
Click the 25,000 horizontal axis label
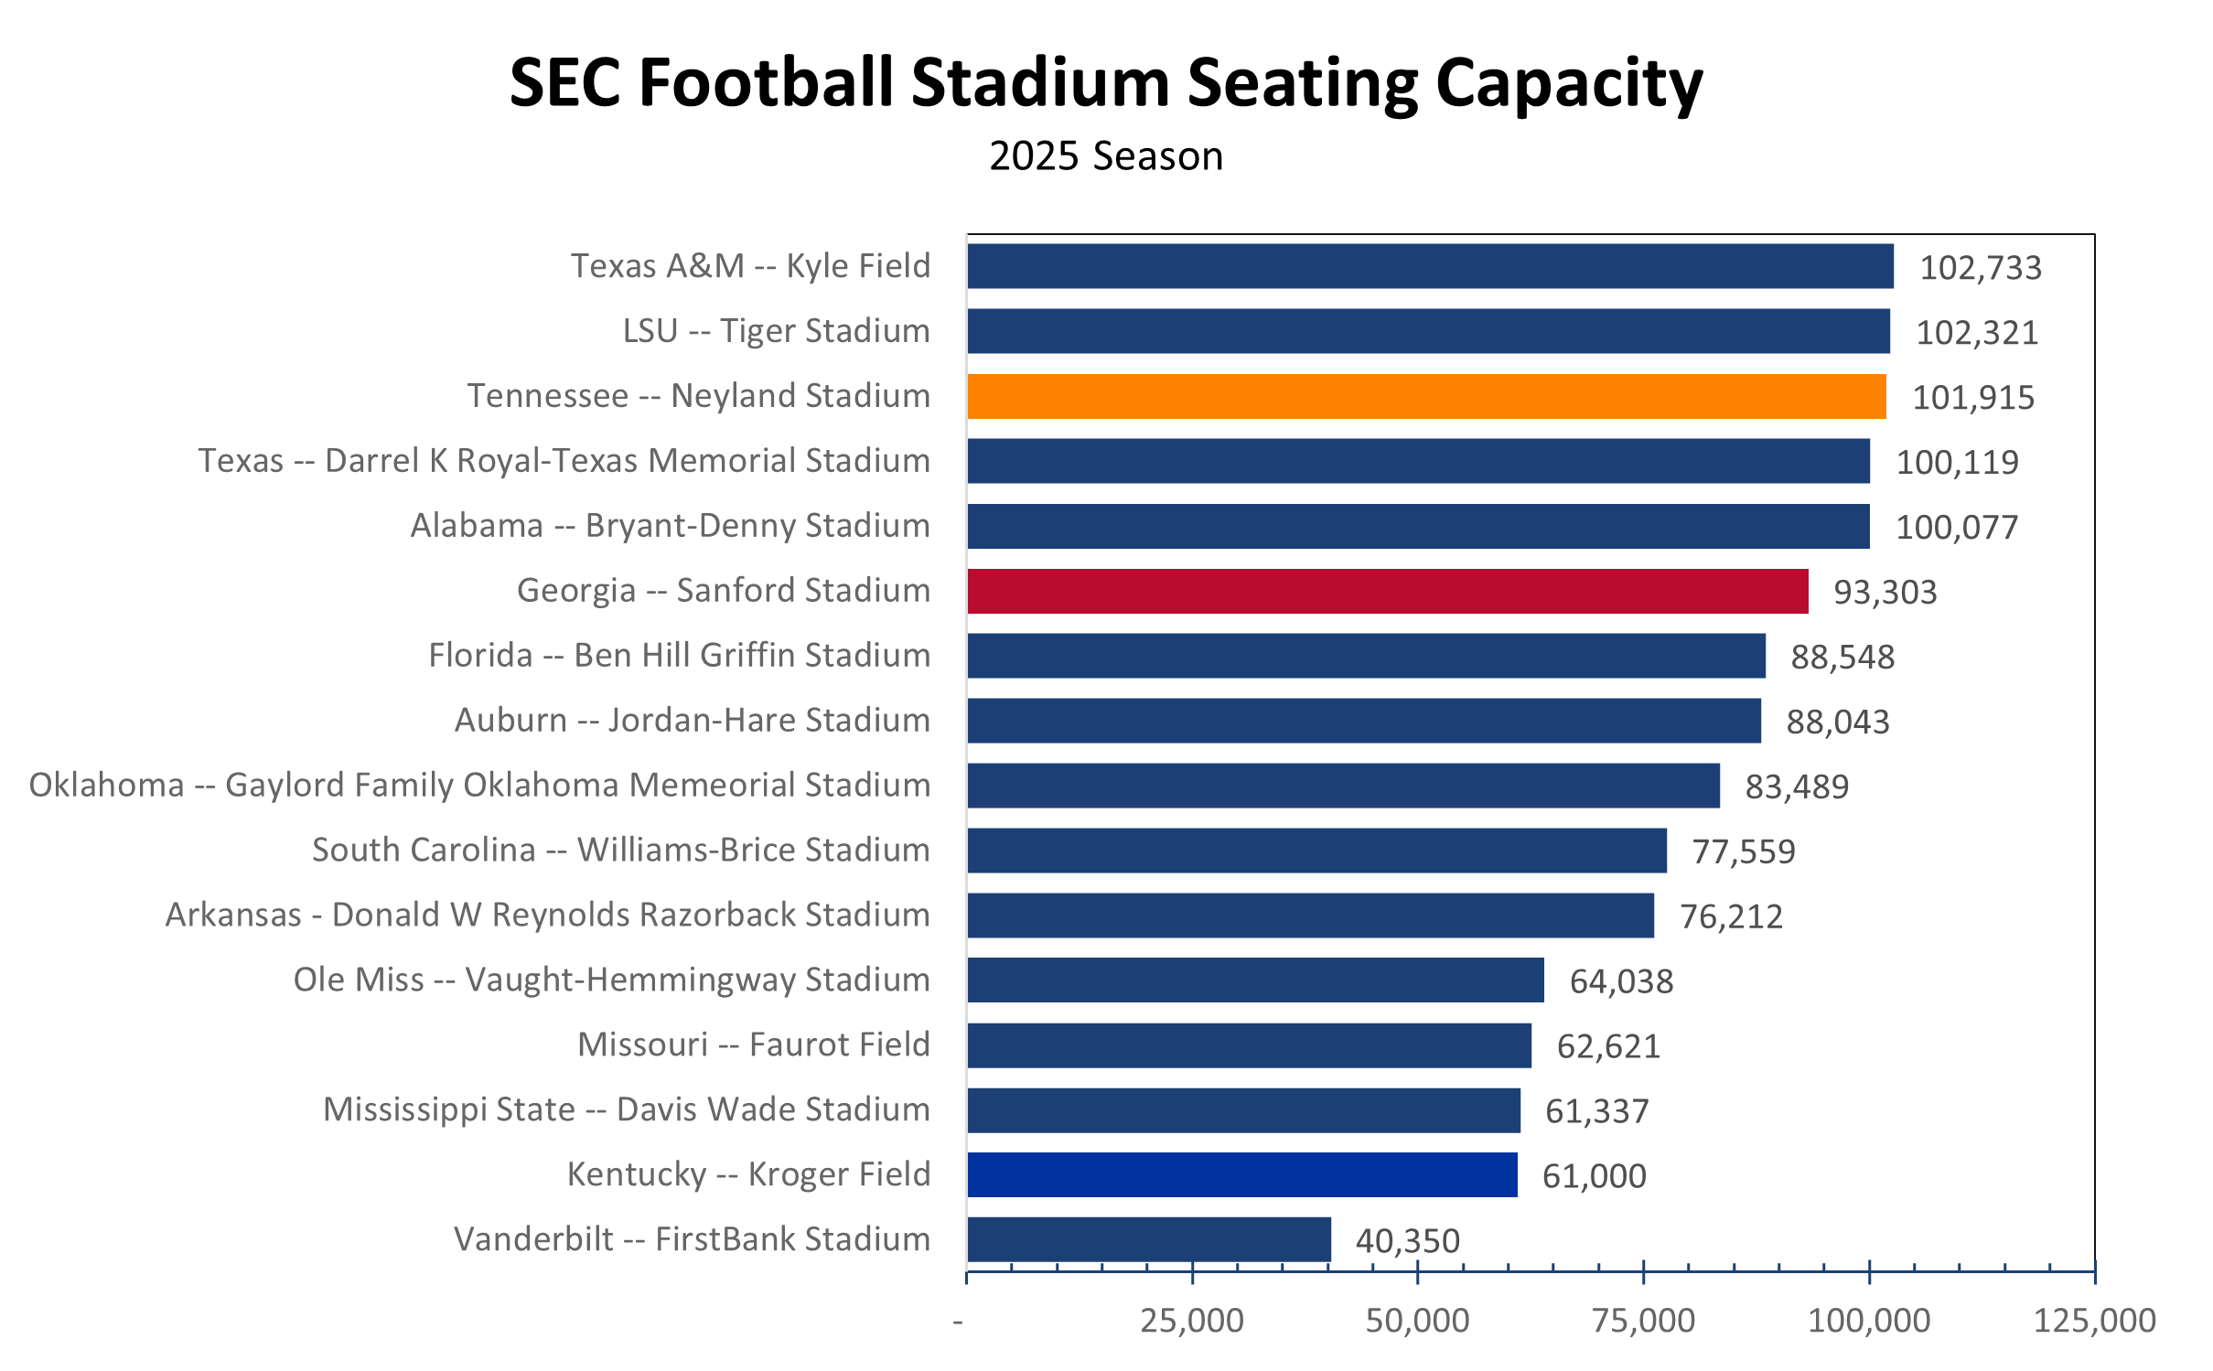click(x=1191, y=1321)
